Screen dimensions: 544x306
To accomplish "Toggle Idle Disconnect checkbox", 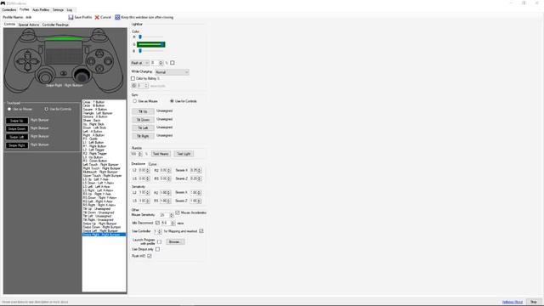I will pyautogui.click(x=157, y=223).
